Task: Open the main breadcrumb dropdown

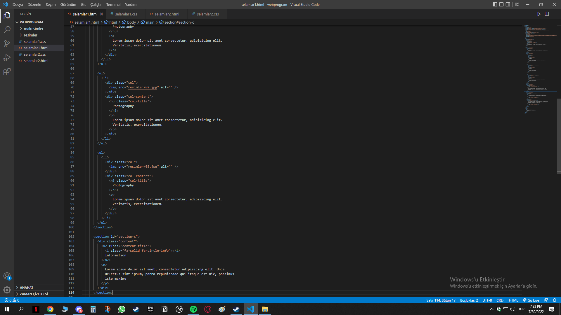Action: (148, 22)
